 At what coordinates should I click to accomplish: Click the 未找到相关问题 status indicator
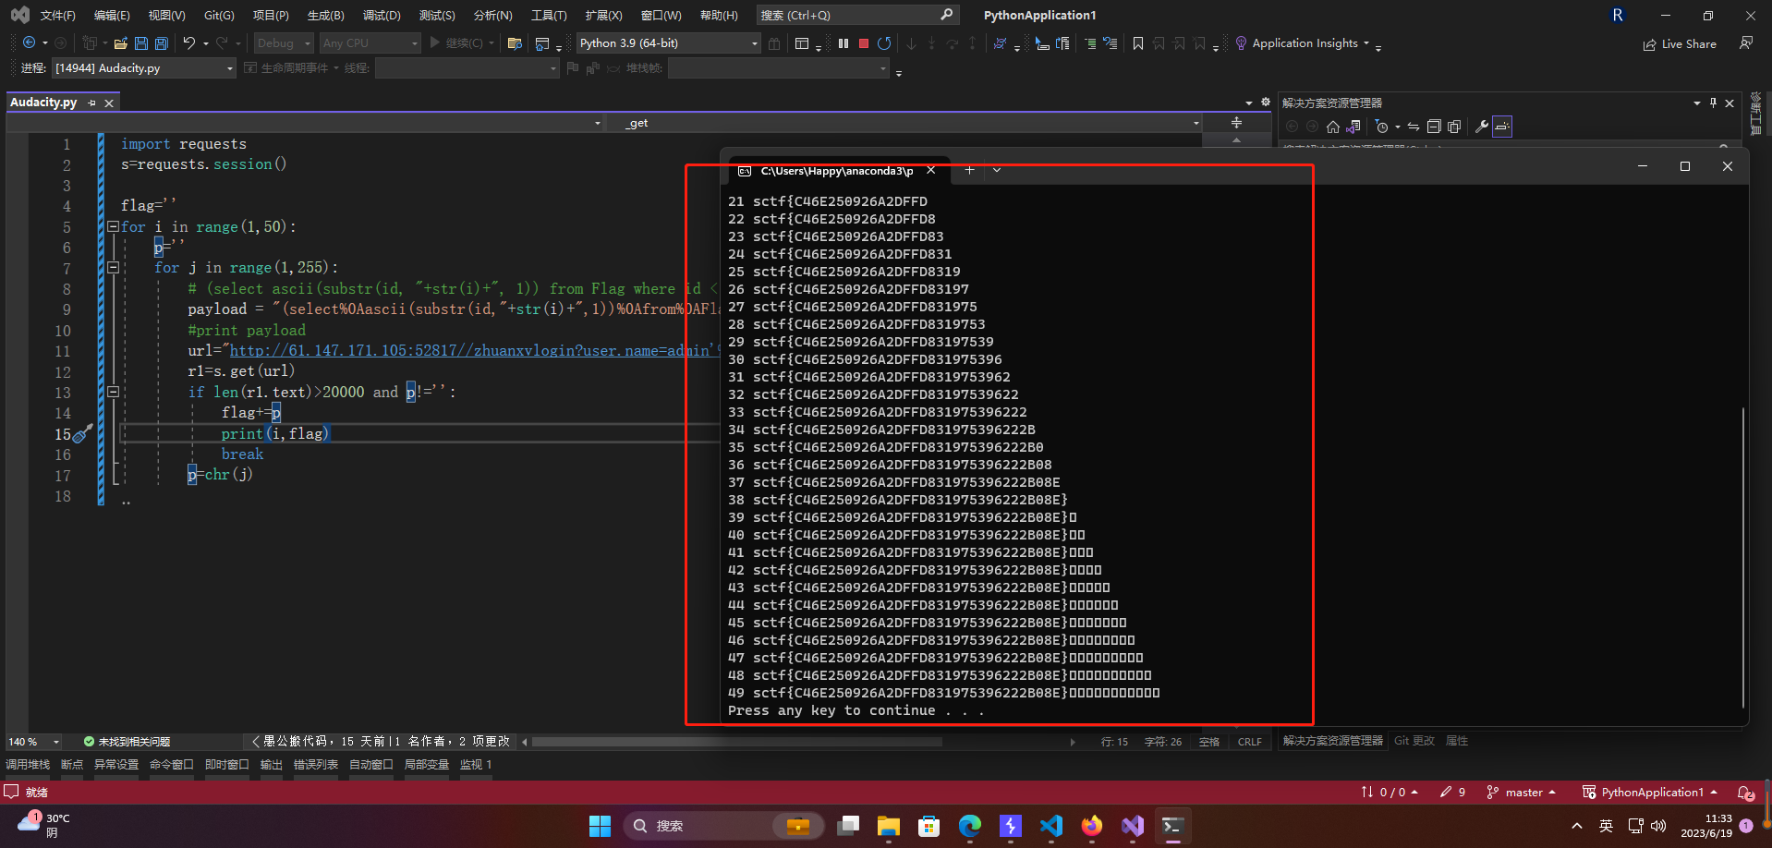tap(127, 742)
